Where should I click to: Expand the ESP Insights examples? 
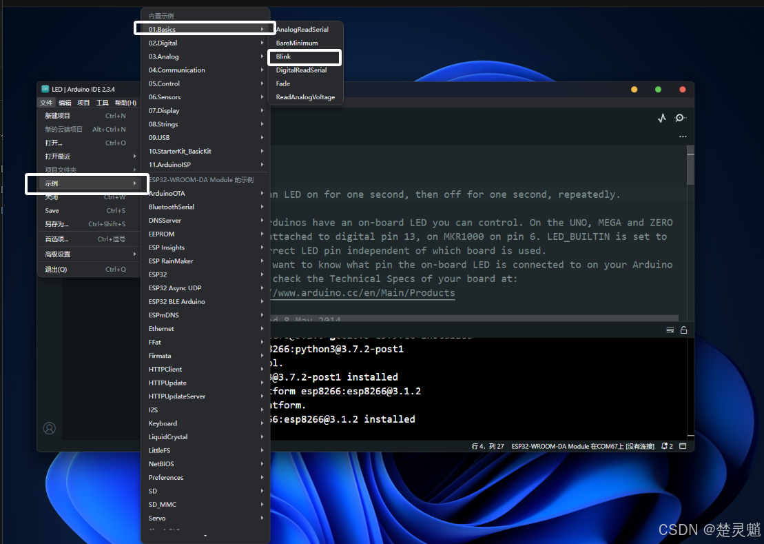click(x=205, y=248)
